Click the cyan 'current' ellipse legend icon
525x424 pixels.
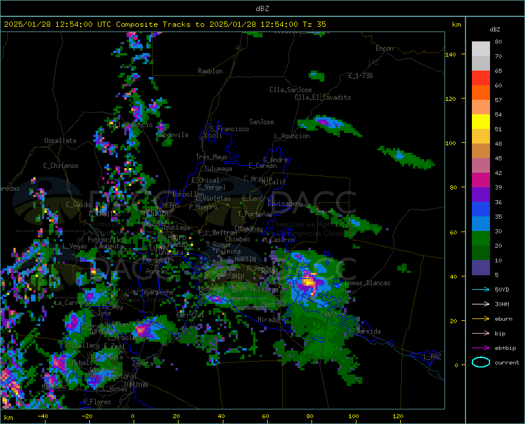click(481, 362)
